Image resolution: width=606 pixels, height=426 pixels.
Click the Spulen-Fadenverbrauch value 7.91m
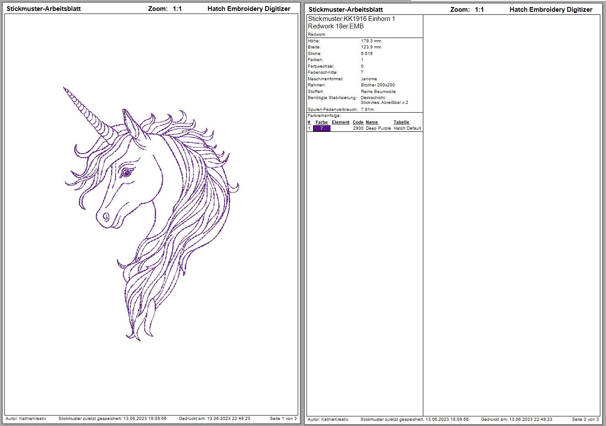pos(367,110)
